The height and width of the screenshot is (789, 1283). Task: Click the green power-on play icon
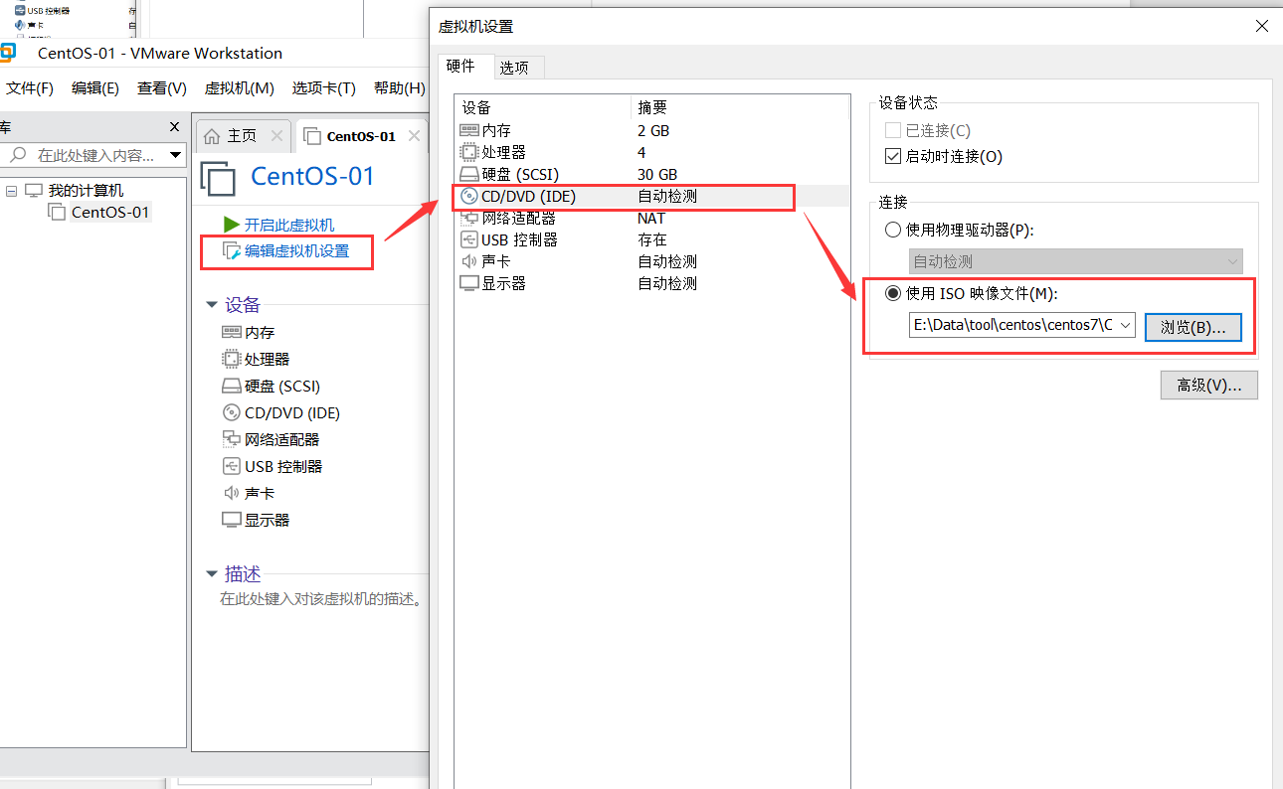coord(232,225)
